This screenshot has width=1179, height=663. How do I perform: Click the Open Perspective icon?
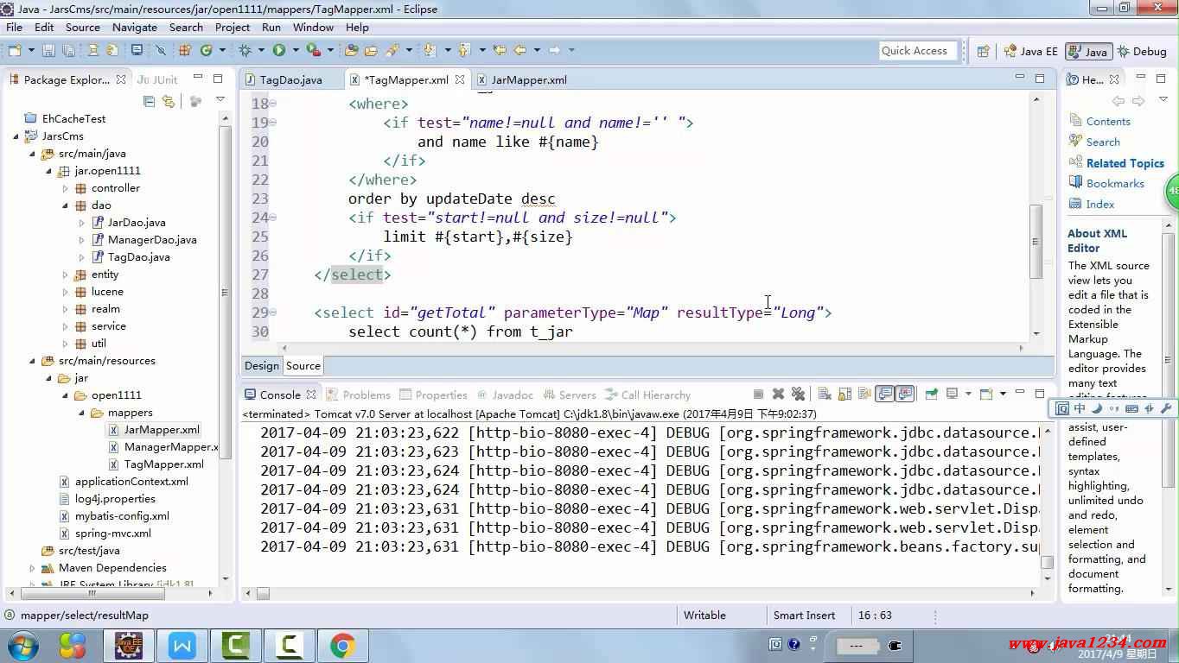[x=983, y=51]
